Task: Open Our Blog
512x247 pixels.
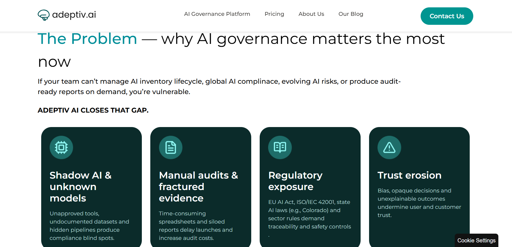Action: point(351,14)
